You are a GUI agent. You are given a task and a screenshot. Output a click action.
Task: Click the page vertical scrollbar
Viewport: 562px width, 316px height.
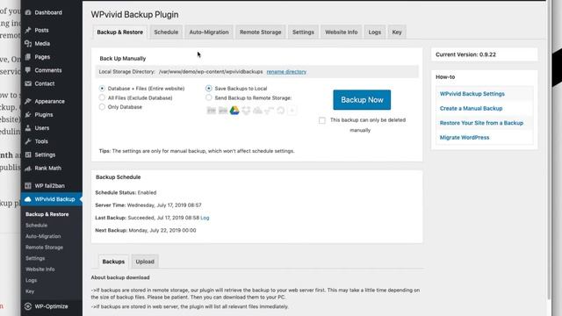pos(548,150)
